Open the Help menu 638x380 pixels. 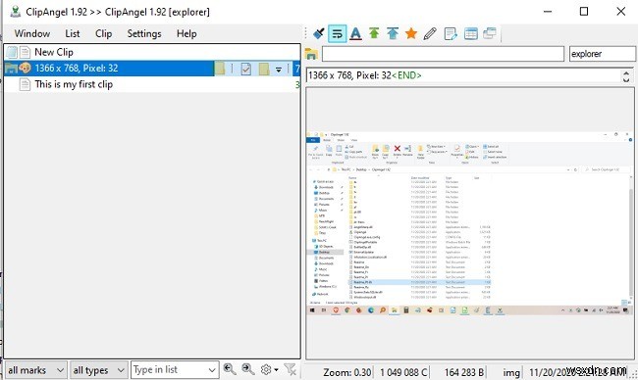186,33
